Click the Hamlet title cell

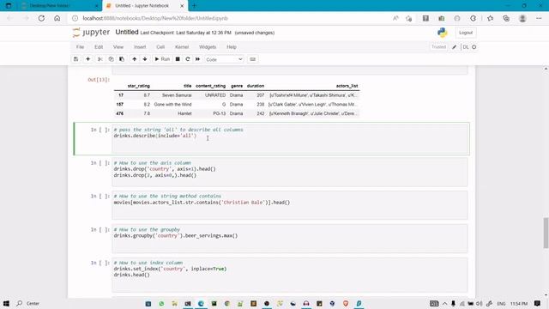coord(184,113)
